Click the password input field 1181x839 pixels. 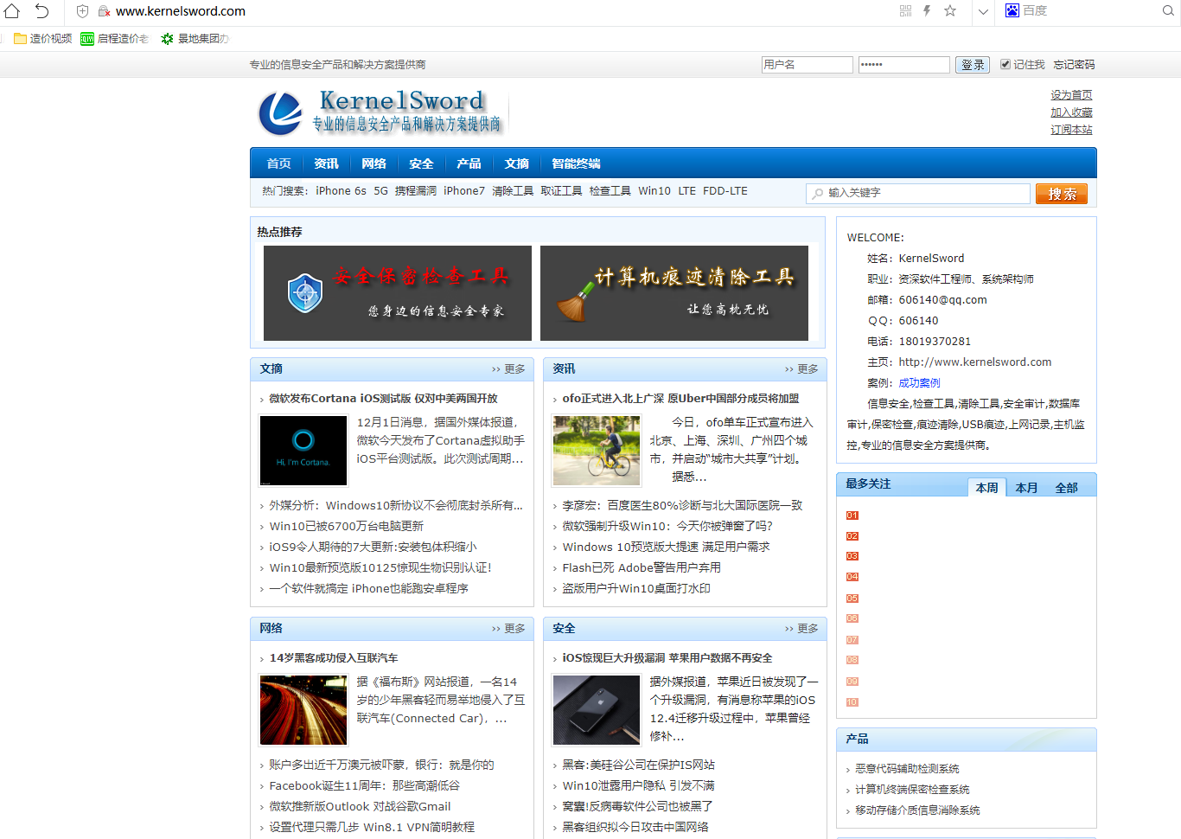904,65
